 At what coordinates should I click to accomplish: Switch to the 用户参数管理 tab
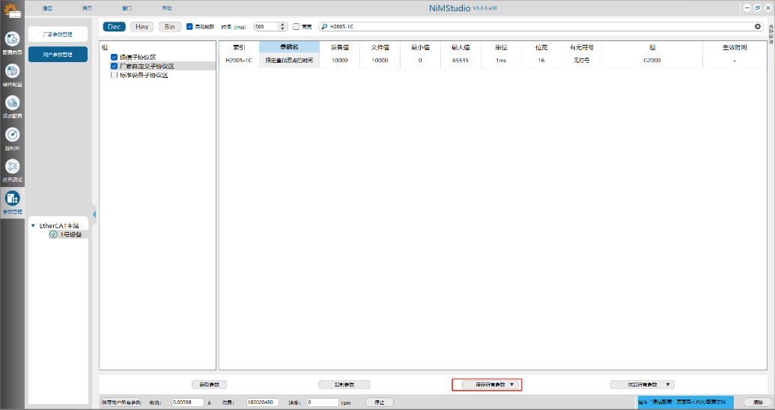[58, 55]
